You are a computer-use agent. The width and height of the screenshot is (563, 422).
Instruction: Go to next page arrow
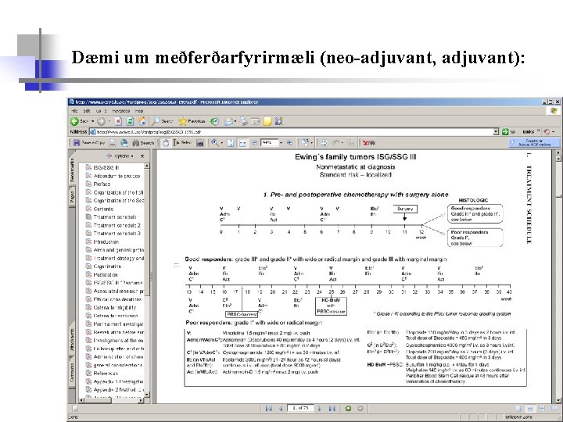coord(320,409)
